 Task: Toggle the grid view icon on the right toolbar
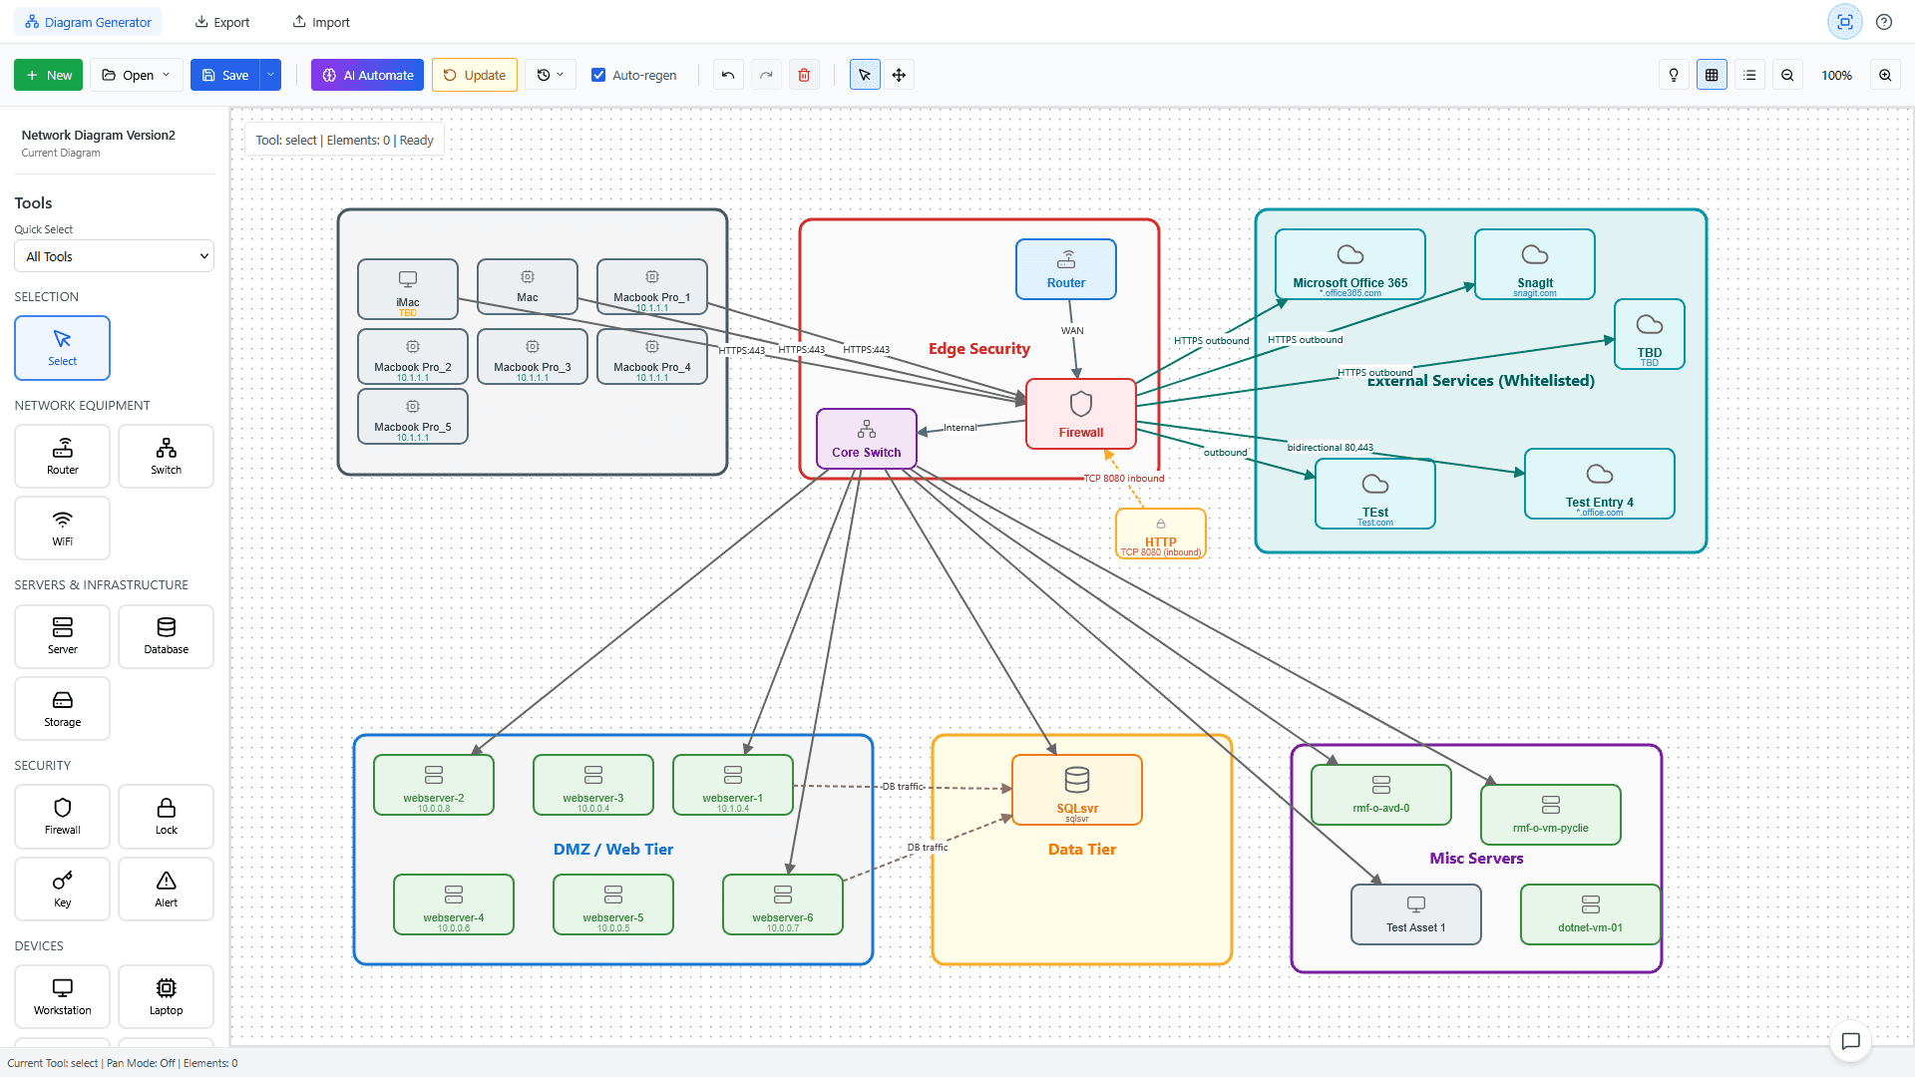[x=1712, y=74]
